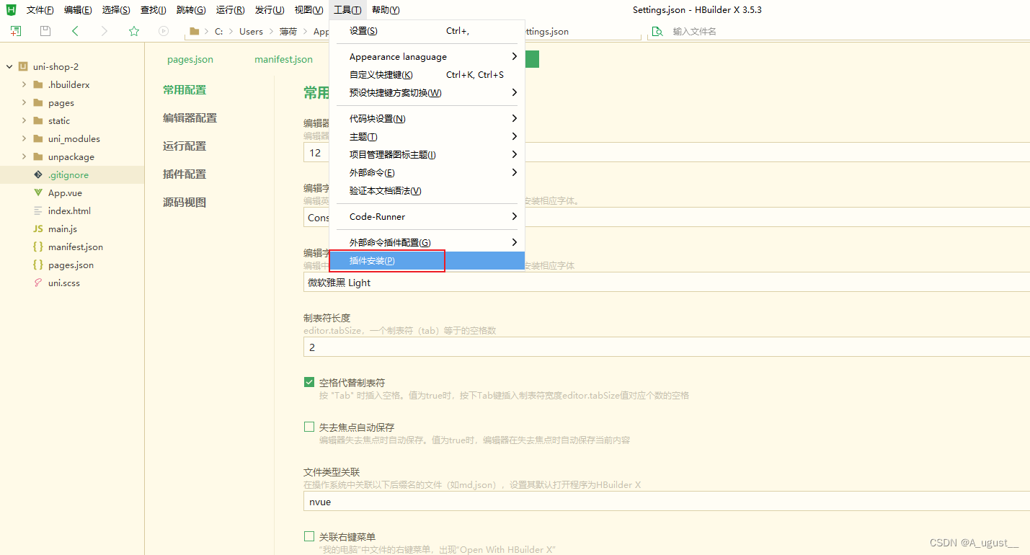Go forward with the right arrow icon
1030x555 pixels.
105,31
